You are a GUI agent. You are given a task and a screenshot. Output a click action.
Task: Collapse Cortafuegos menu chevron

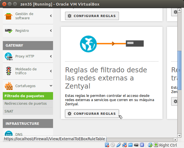51,86
